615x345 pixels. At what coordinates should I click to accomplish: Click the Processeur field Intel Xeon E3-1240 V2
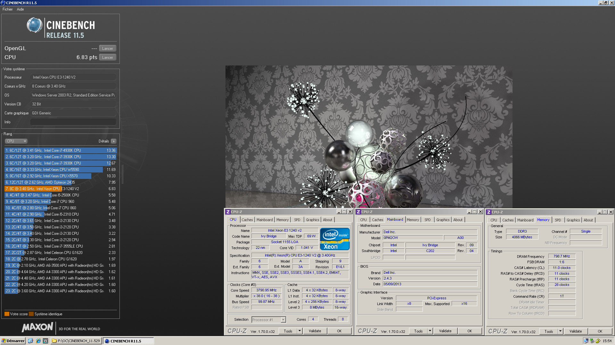(73, 77)
